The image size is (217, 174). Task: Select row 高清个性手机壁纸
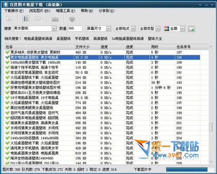click(102, 67)
